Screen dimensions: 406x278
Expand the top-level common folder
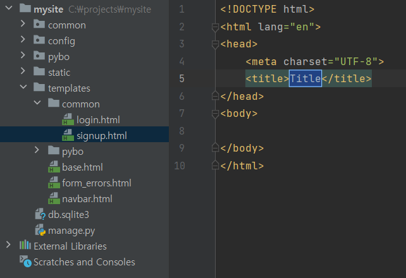[23, 24]
